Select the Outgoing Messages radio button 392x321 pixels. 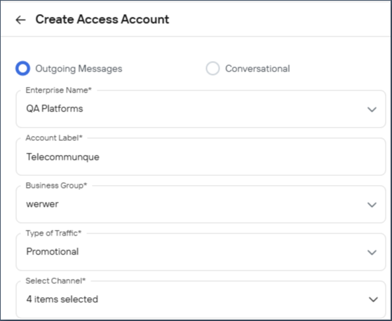point(22,69)
